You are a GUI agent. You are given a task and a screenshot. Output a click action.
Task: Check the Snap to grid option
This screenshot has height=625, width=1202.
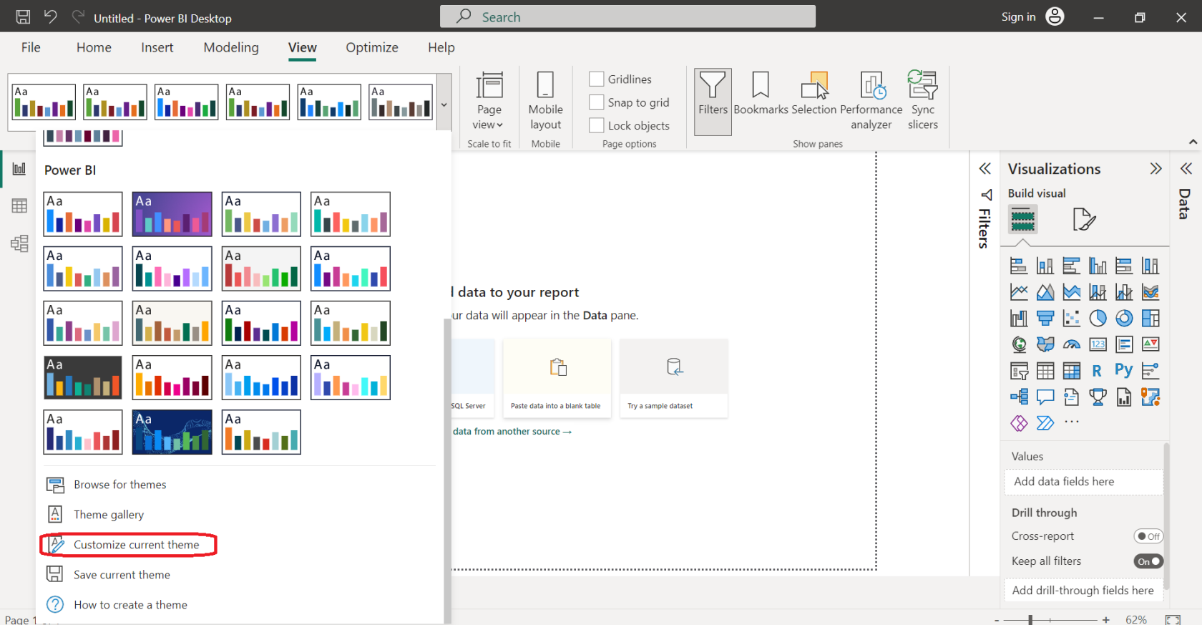(x=597, y=102)
